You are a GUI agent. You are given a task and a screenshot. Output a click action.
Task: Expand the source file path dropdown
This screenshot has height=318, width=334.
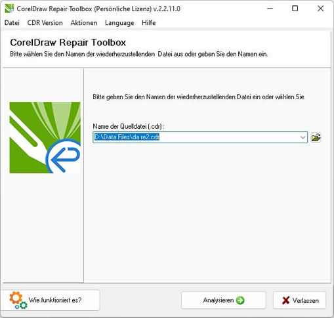click(x=303, y=137)
